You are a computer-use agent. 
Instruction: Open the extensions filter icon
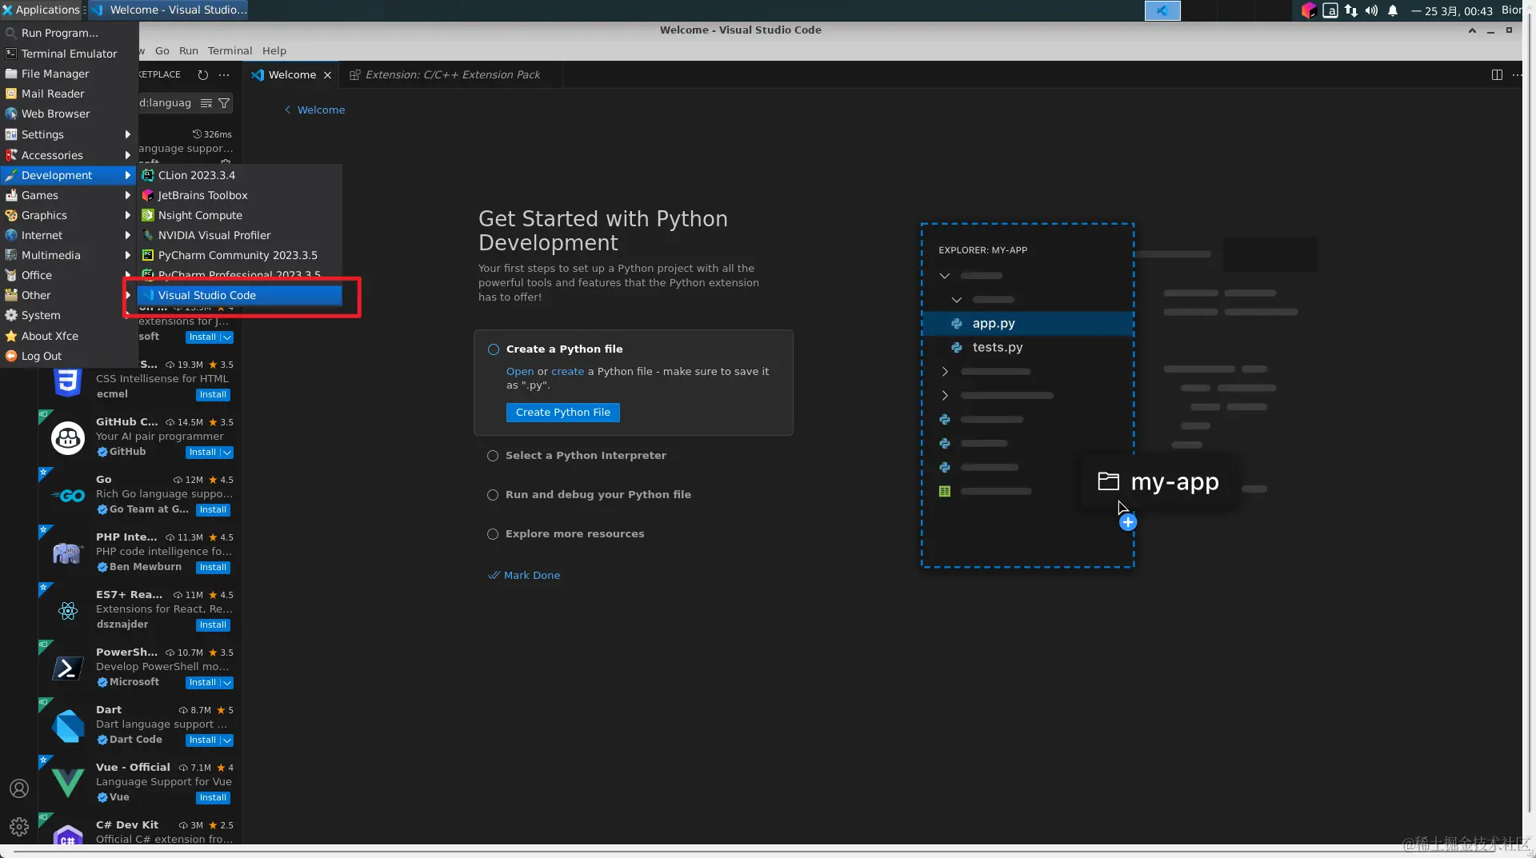point(224,103)
